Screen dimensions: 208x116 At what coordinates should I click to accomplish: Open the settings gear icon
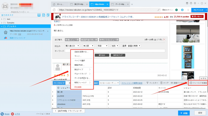click(x=195, y=3)
